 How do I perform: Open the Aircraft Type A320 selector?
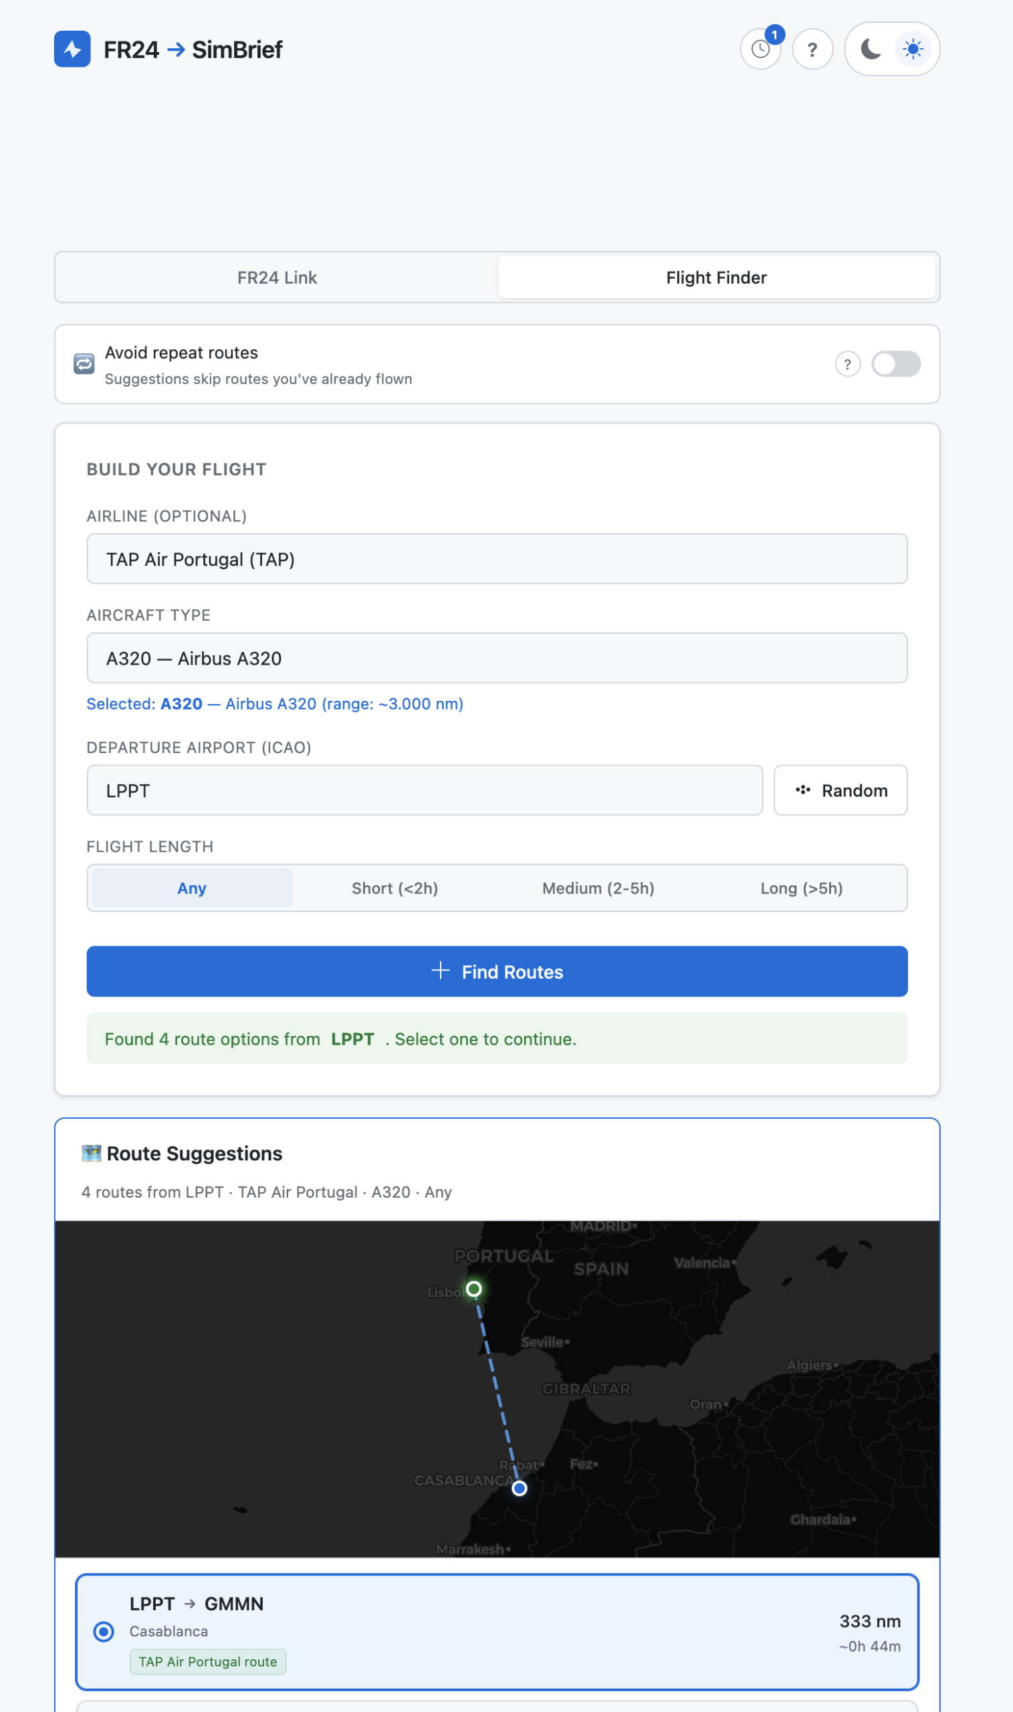(x=497, y=658)
